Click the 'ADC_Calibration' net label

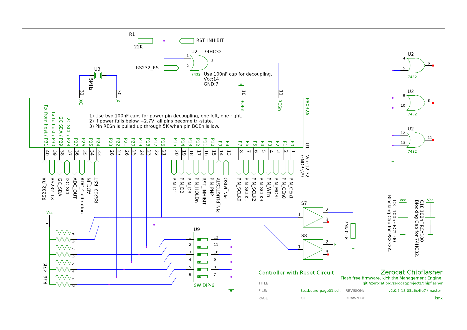pos(82,196)
